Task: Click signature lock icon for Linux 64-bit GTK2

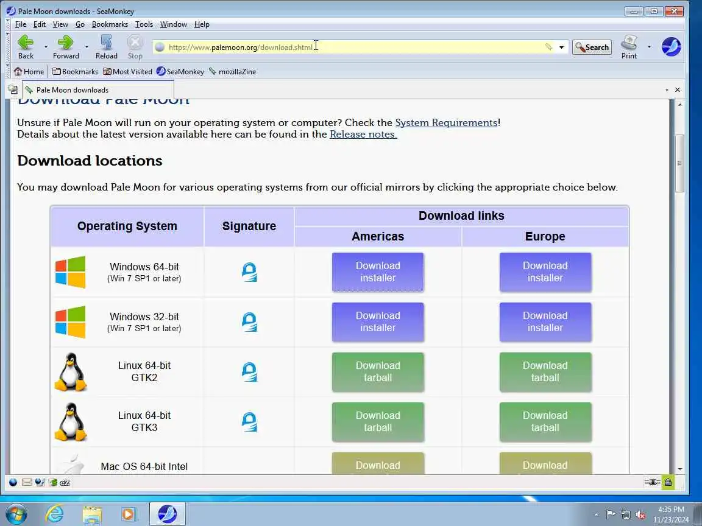Action: 249,372
